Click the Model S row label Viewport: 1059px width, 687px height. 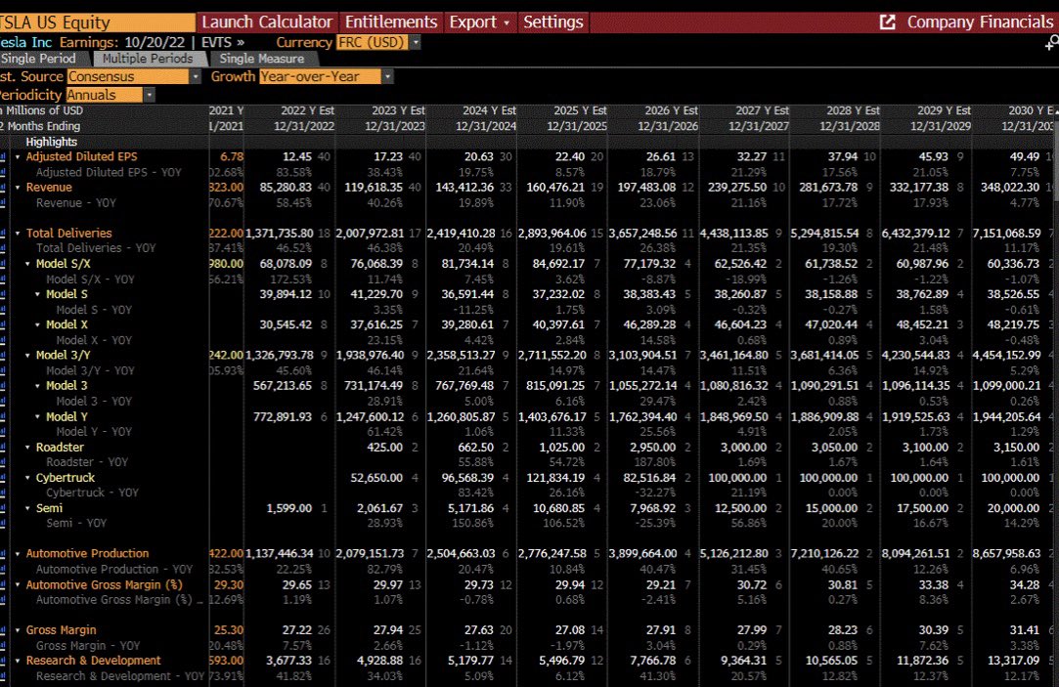tap(66, 294)
